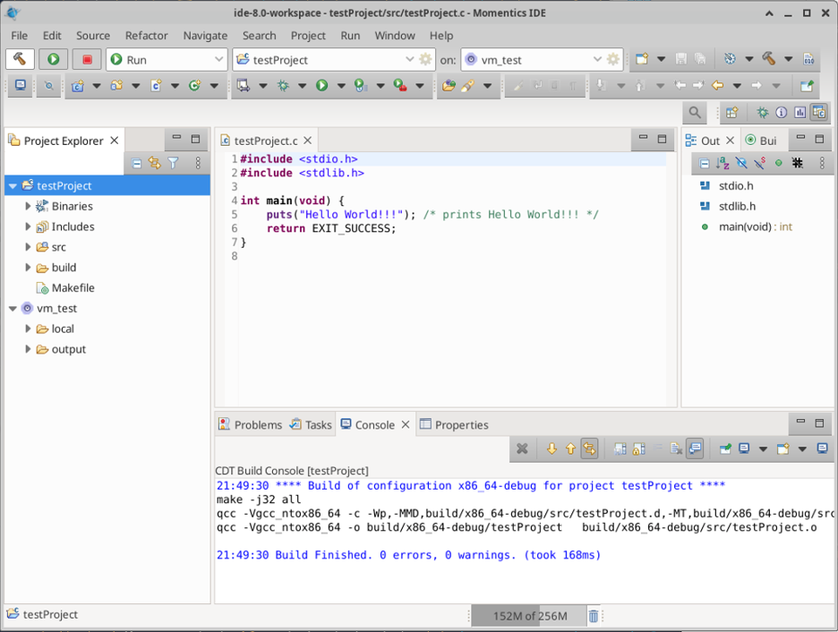This screenshot has width=838, height=632.
Task: Close the testProject.c editor tab
Action: point(308,141)
